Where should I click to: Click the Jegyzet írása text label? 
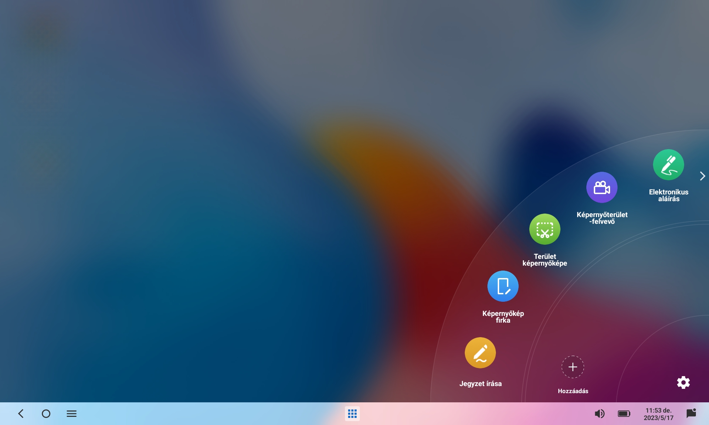pyautogui.click(x=480, y=384)
